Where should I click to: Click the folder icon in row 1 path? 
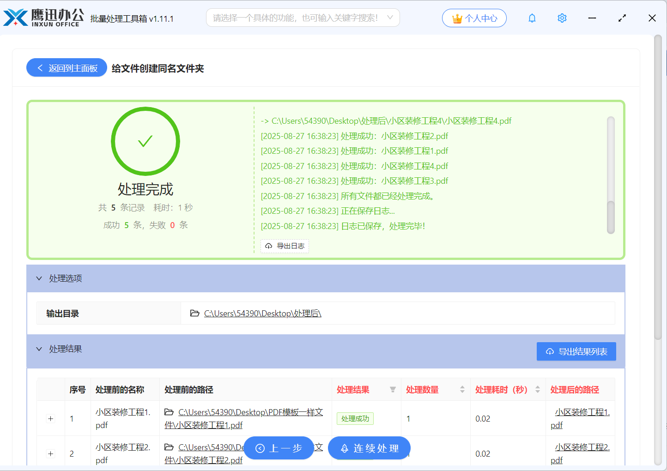[169, 412]
